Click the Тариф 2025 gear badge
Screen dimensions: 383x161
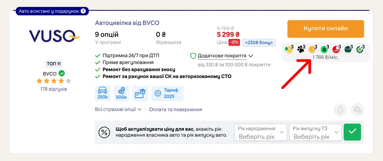(167, 93)
